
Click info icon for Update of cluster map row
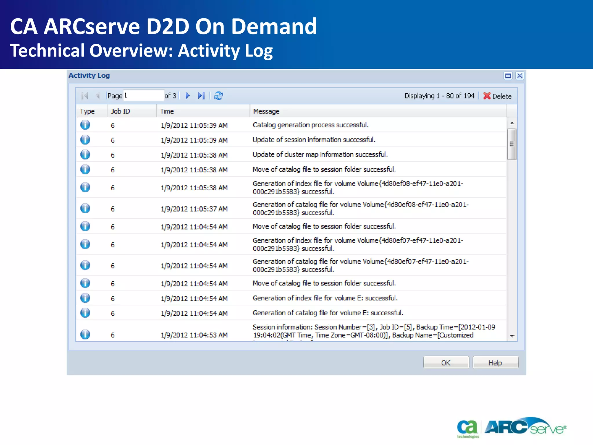coord(85,154)
